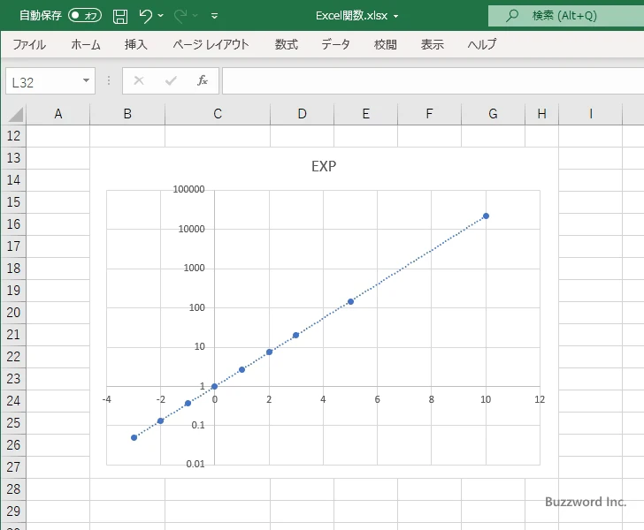Viewport: 644px width, 530px height.
Task: Click the formula bar Cancel X icon
Action: coord(139,80)
